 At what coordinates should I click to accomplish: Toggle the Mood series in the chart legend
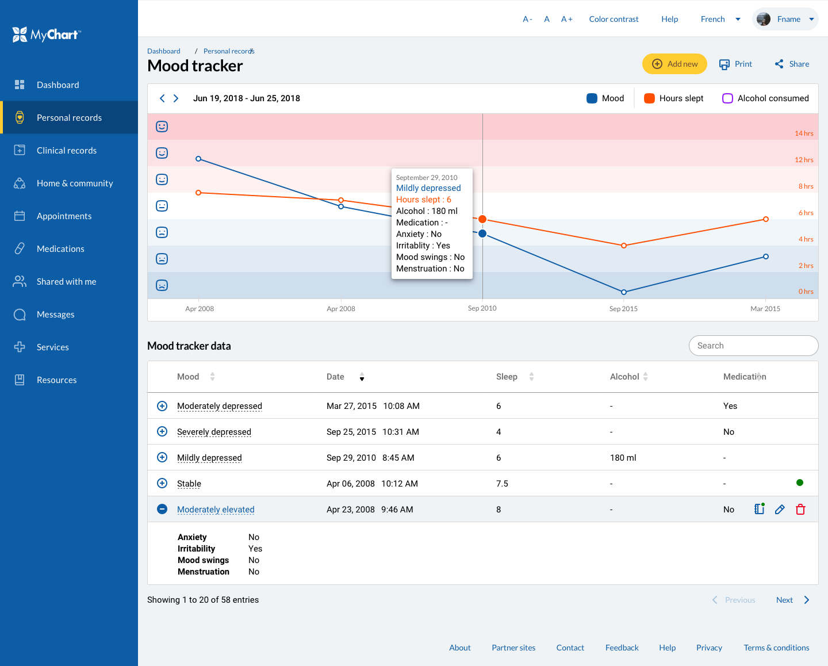coord(592,98)
